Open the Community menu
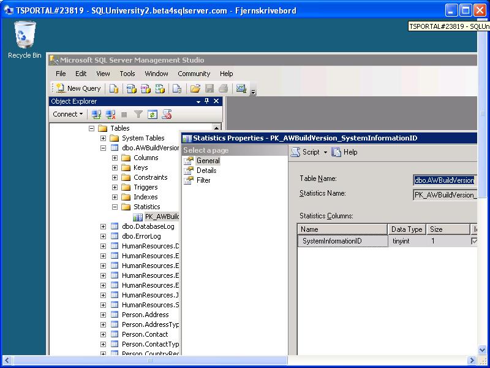490x368 pixels. pos(194,74)
